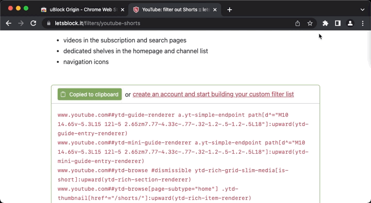The image size is (371, 203).
Task: Click the forward navigation arrow
Action: [x=21, y=23]
